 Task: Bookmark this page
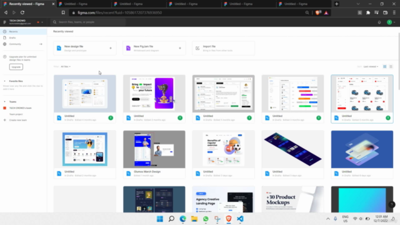click(63, 12)
